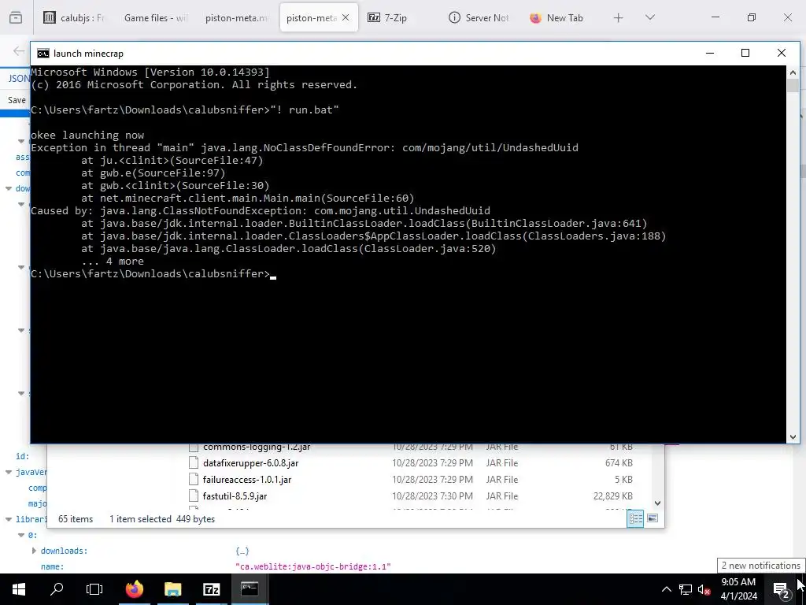Open taskbar Search magnifier
806x605 pixels.
point(57,589)
